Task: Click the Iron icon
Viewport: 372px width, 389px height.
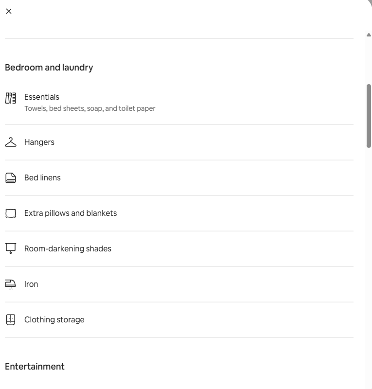Action: click(x=10, y=284)
